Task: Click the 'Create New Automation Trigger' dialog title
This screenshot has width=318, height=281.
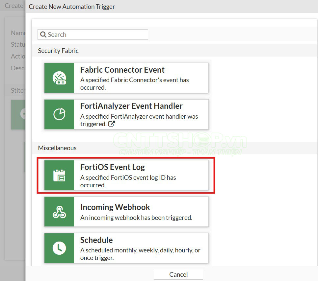Action: (72, 7)
